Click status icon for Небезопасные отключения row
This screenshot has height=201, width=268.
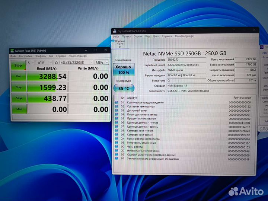point(117,151)
